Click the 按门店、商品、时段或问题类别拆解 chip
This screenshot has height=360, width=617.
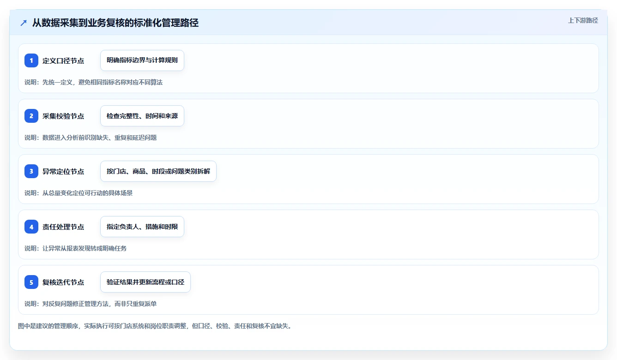tap(158, 171)
